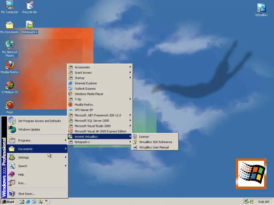Select the Mozilla Firefox desktop shortcut

(10, 67)
